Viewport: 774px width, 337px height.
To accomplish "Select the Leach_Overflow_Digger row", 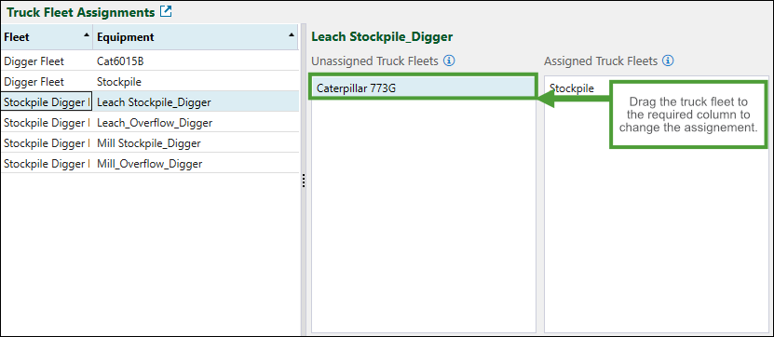I will (150, 123).
